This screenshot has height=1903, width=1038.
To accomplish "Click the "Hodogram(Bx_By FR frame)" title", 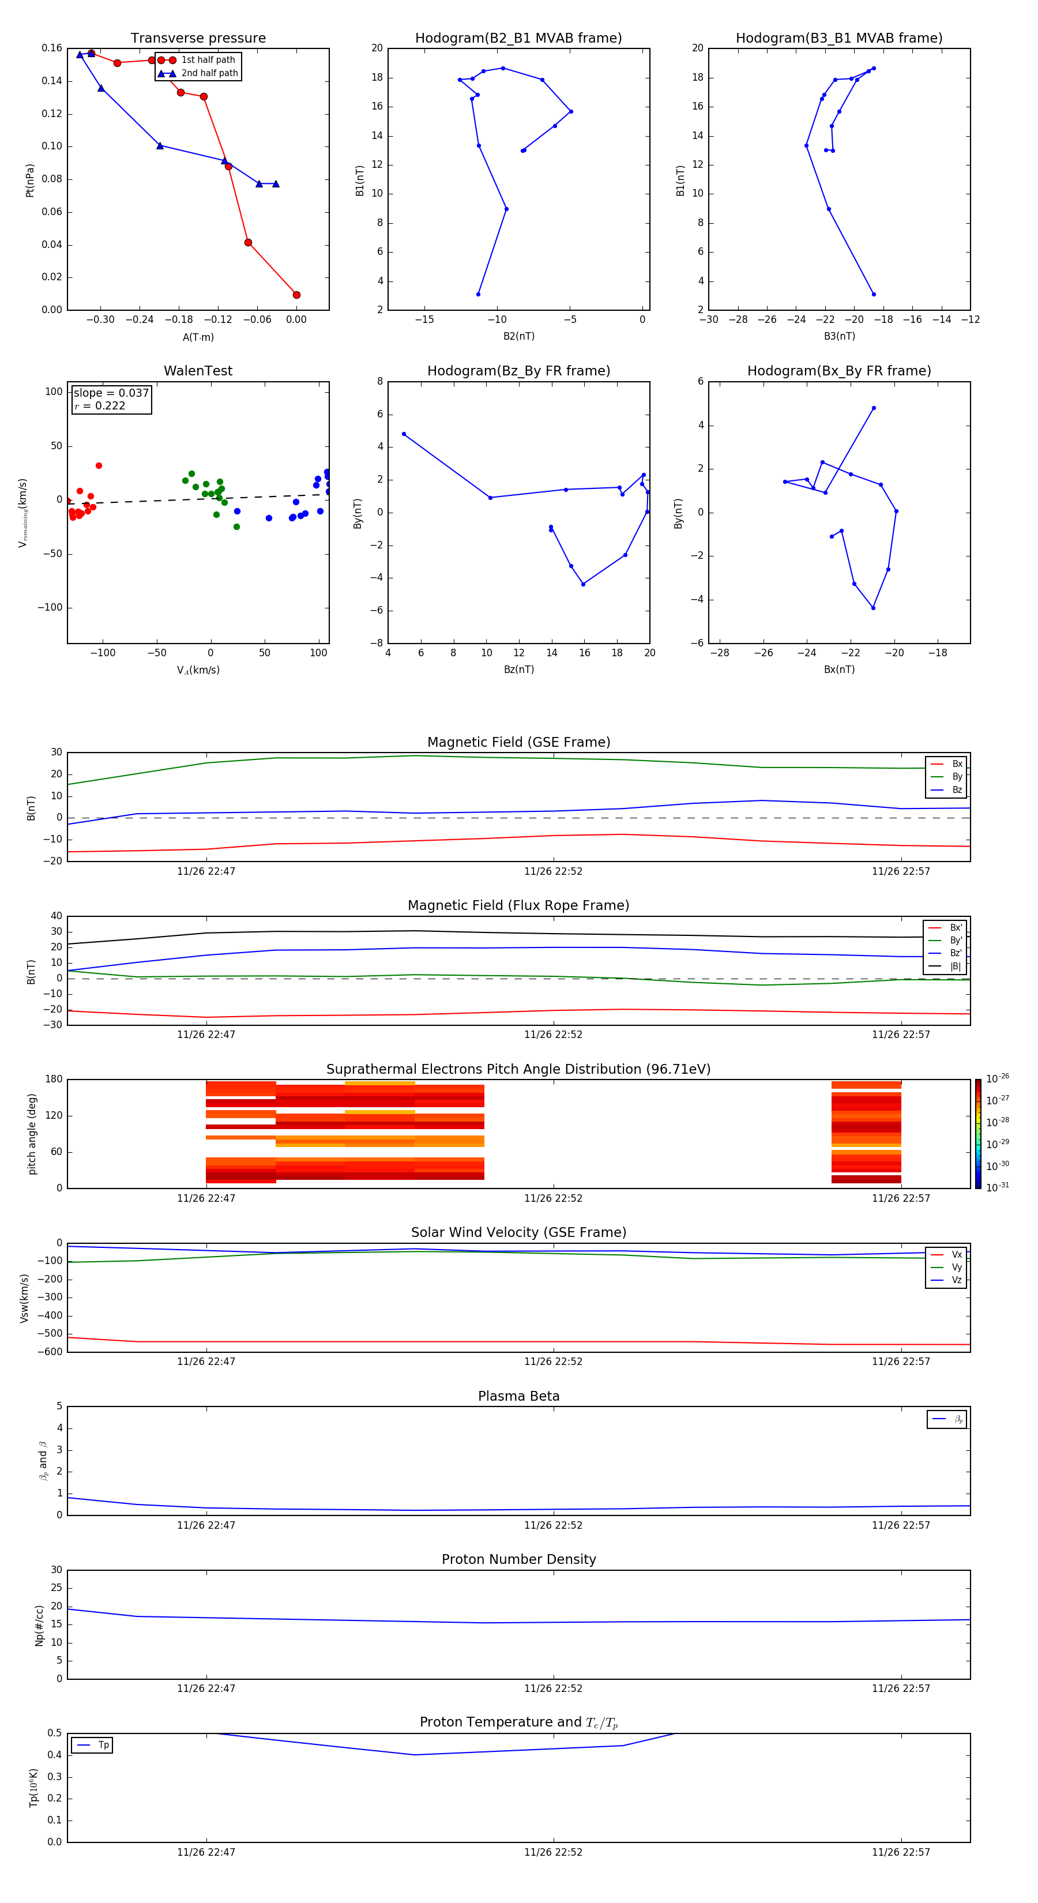I will tap(839, 371).
